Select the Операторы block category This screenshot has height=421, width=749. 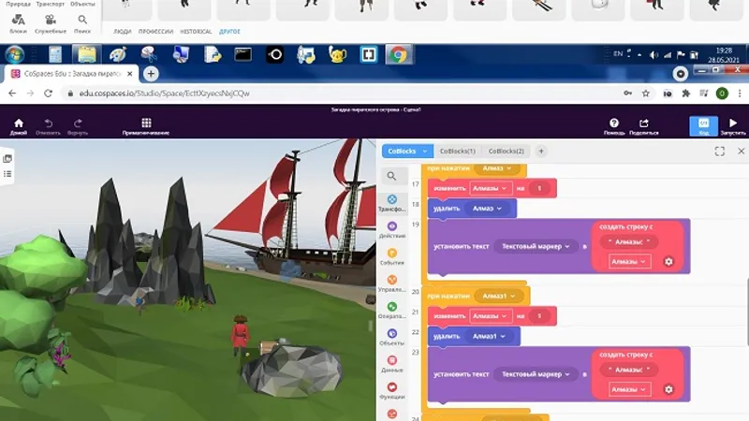tap(392, 310)
